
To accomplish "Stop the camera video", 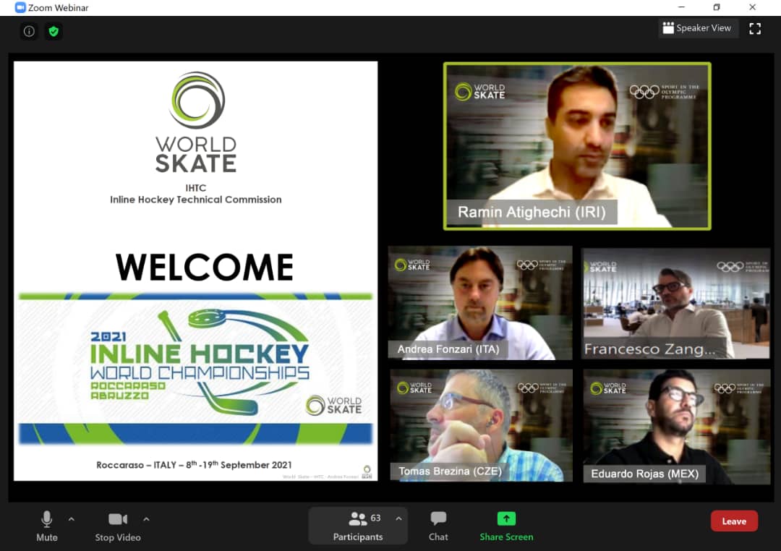I will (x=118, y=526).
